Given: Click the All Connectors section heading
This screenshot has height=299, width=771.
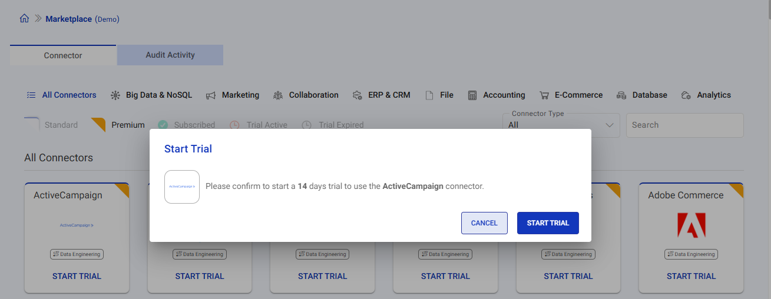Looking at the screenshot, I should (x=58, y=158).
